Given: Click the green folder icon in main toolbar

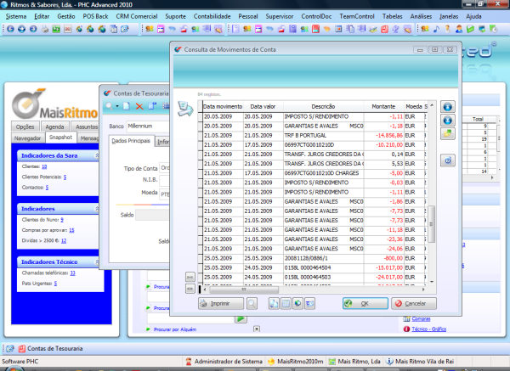Looking at the screenshot, I should (470, 29).
